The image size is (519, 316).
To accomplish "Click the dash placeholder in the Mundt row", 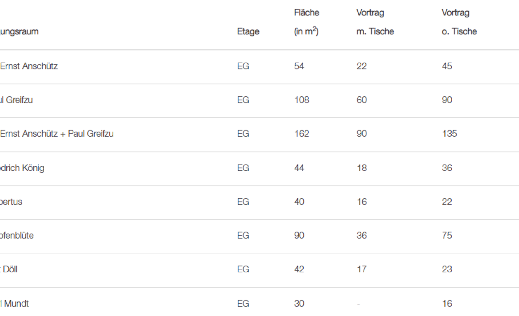I will coord(358,304).
